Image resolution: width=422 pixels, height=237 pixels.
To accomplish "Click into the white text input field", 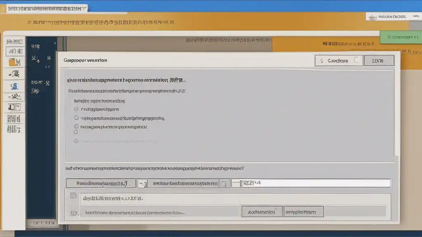I will click(311, 183).
